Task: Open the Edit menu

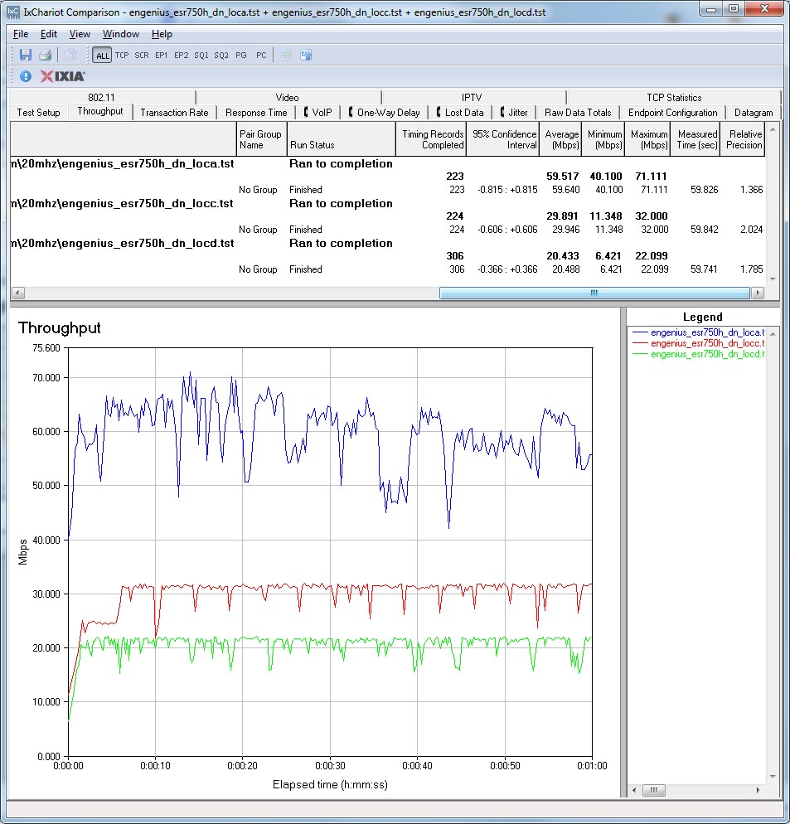Action: coord(48,34)
